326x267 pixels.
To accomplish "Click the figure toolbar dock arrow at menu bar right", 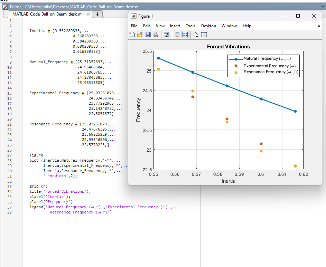I will click(319, 26).
